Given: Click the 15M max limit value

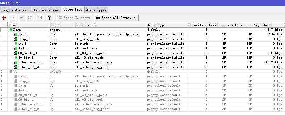Looking at the screenshot, I should (249, 48).
